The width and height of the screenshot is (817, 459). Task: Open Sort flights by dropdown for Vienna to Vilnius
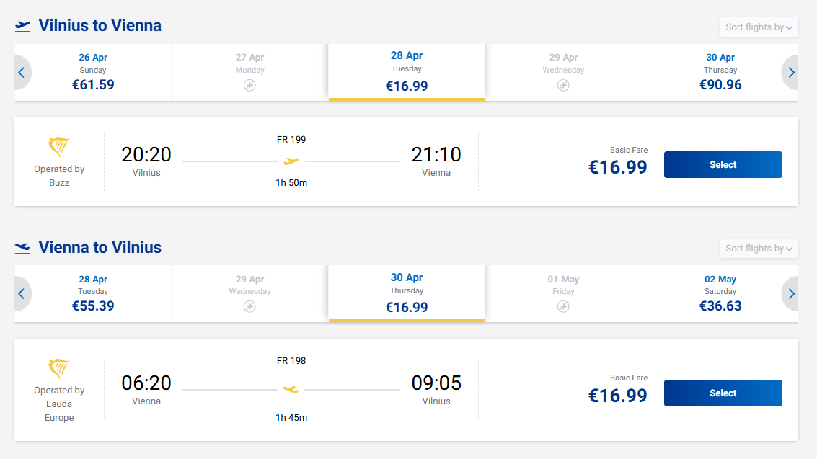click(759, 249)
